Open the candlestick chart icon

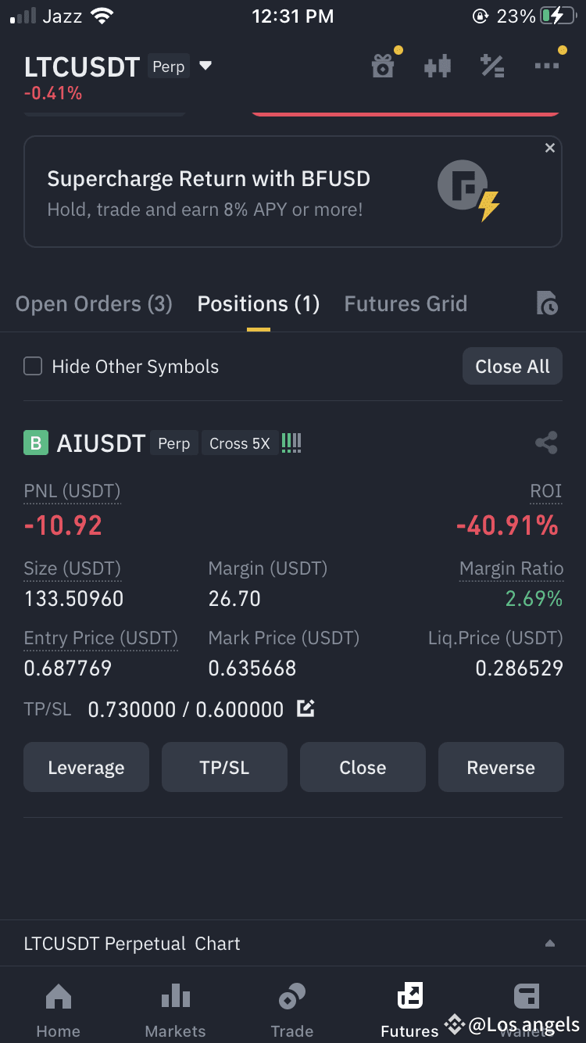pyautogui.click(x=438, y=66)
